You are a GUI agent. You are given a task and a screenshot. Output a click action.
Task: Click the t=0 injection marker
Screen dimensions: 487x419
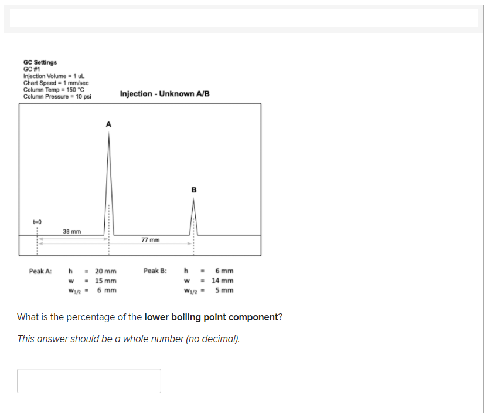pyautogui.click(x=38, y=221)
